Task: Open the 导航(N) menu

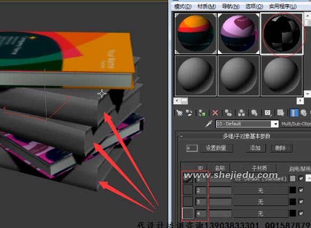Action: pos(231,6)
